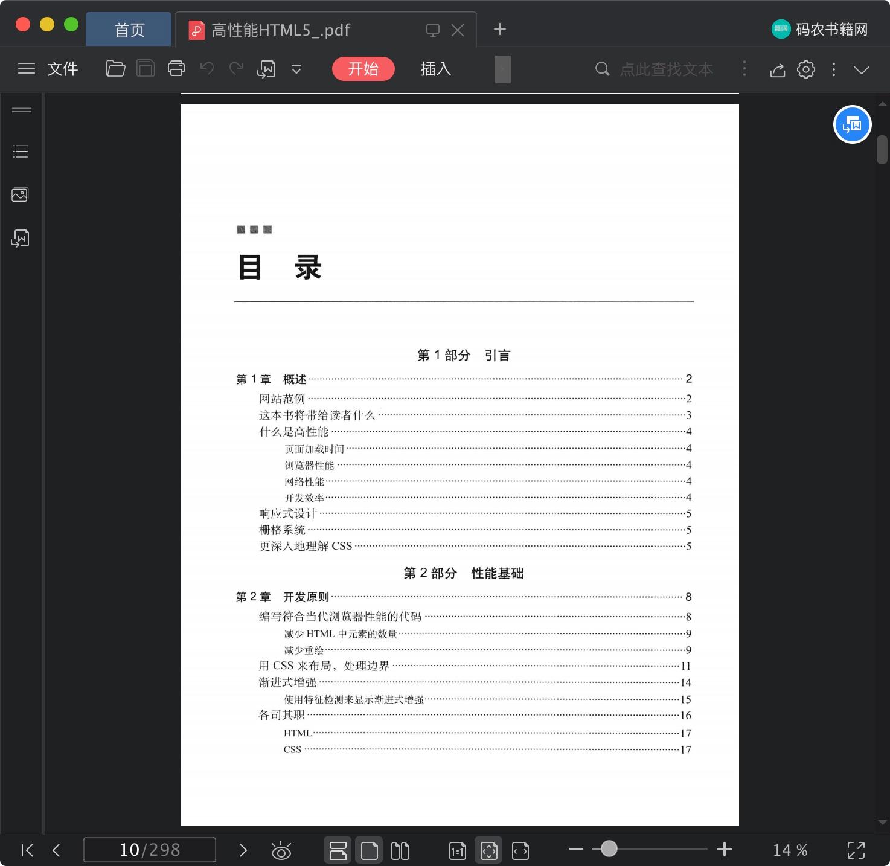Screen dimensions: 890x866
Task: Click the 目 录 heading
Action: click(x=280, y=267)
